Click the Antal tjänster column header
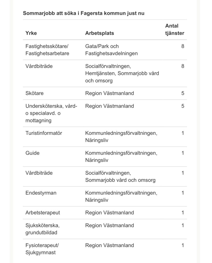Screen dimensions: 212x263 click(x=175, y=29)
